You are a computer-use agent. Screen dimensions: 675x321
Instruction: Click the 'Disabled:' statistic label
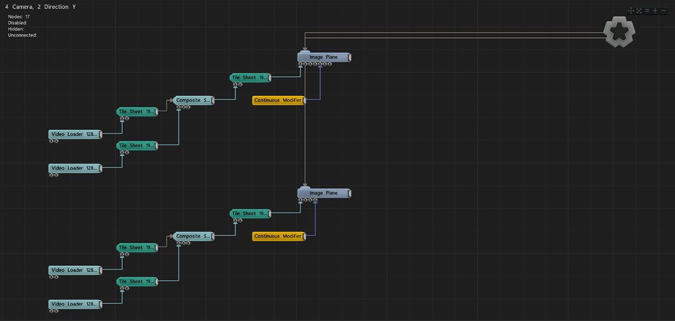click(x=17, y=23)
